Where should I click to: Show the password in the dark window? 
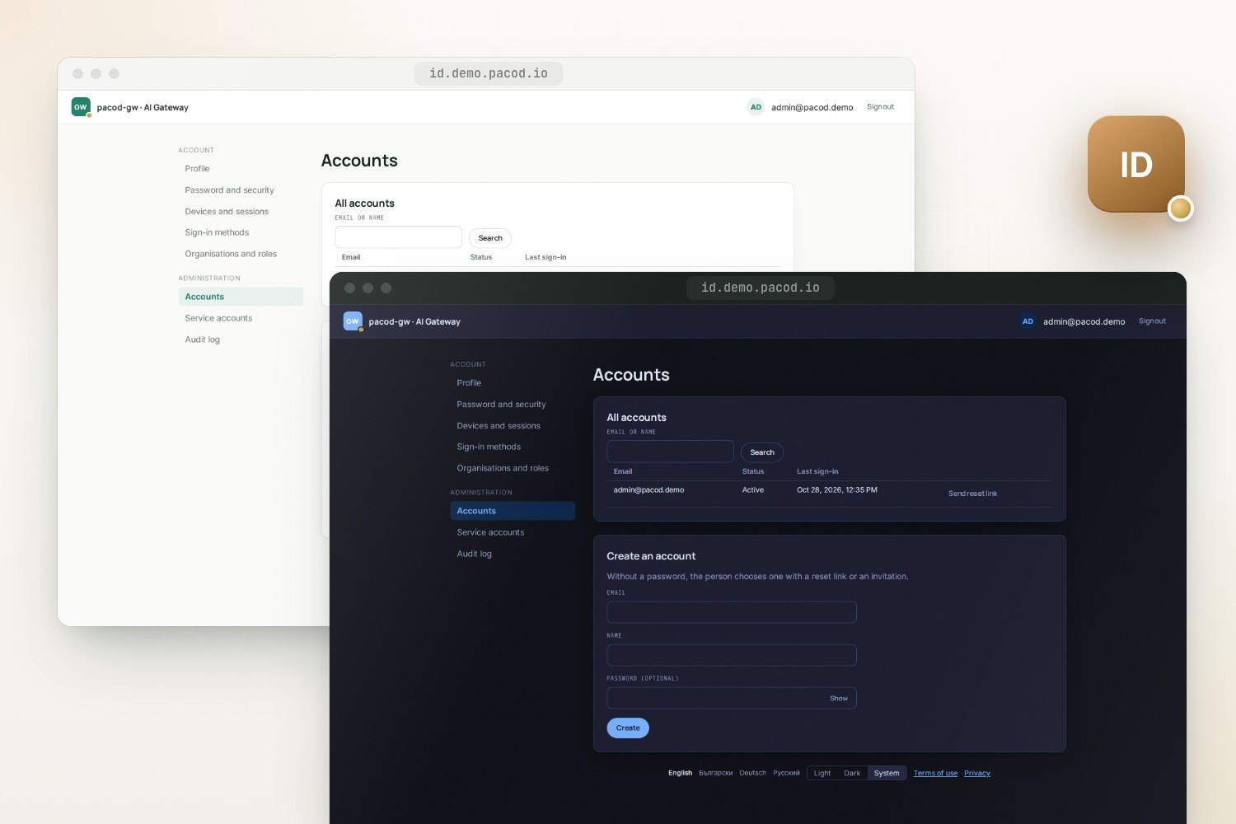(x=839, y=698)
